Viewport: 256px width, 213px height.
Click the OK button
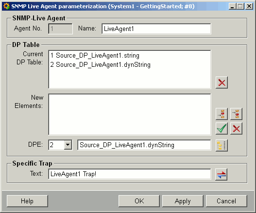click(x=139, y=201)
